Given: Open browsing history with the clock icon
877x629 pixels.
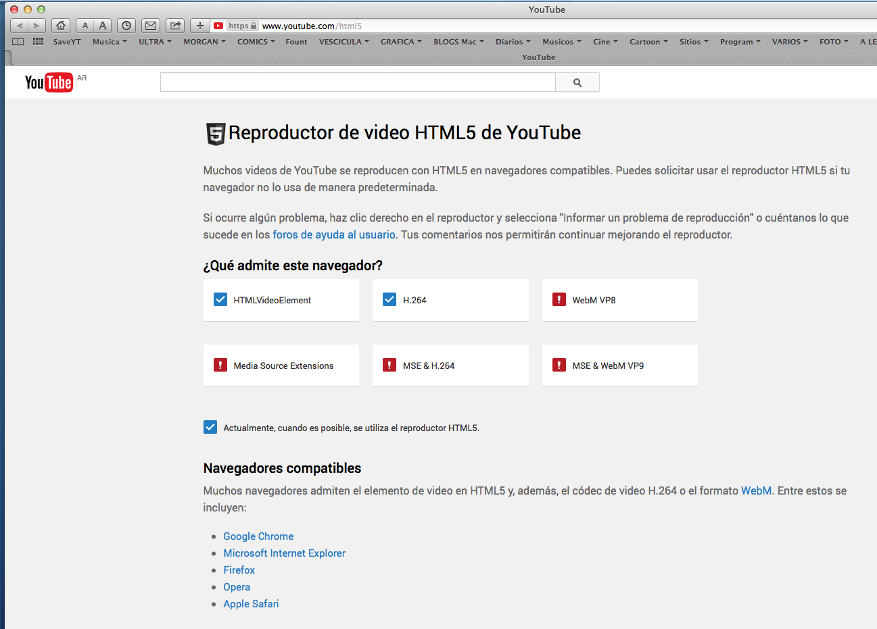Looking at the screenshot, I should (126, 26).
